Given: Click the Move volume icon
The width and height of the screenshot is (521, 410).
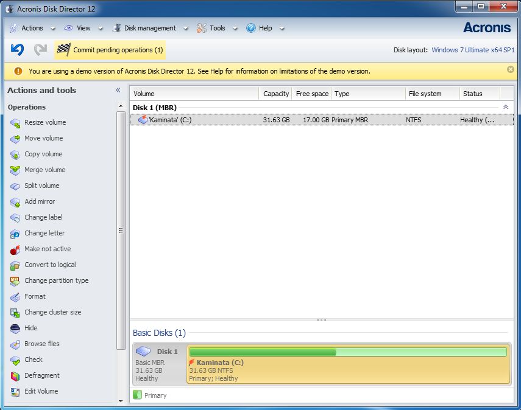Looking at the screenshot, I should [x=15, y=139].
